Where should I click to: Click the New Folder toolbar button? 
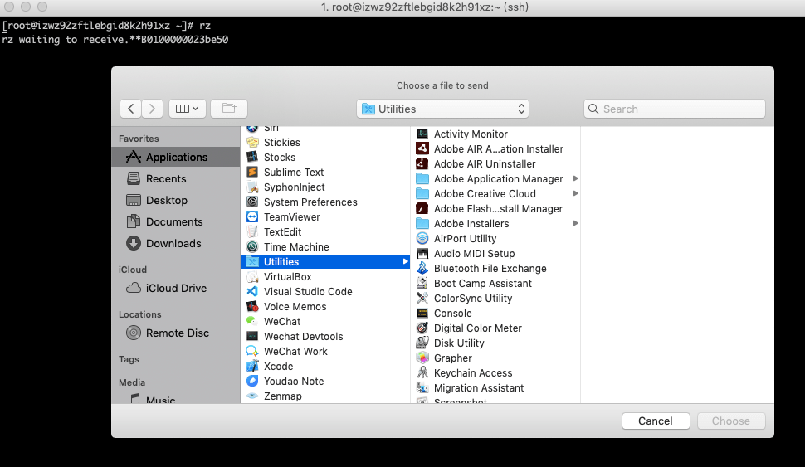(x=229, y=109)
